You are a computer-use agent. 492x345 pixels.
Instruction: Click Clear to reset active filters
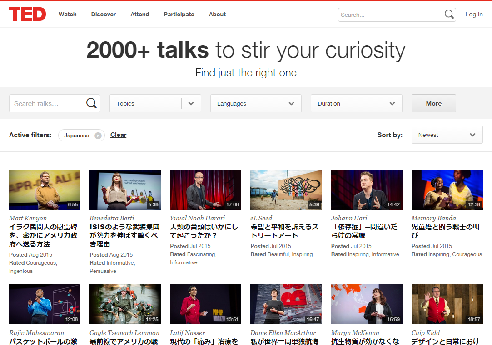click(118, 135)
